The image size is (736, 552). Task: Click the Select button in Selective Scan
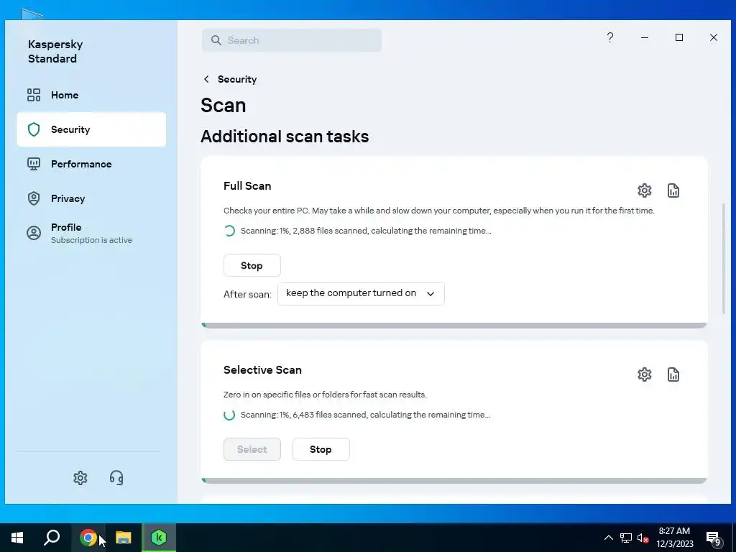252,449
